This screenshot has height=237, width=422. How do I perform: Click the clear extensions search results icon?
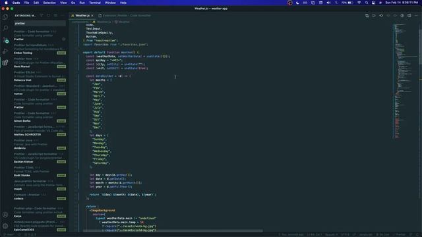tap(55, 16)
